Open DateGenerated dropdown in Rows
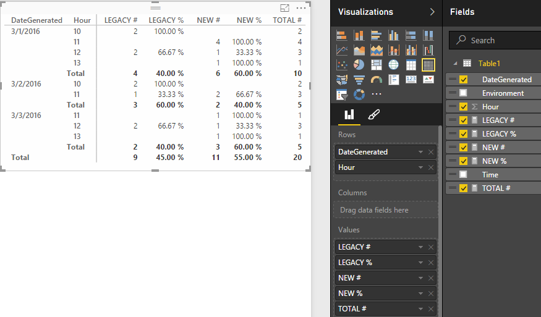Image resolution: width=541 pixels, height=317 pixels. pyautogui.click(x=420, y=152)
